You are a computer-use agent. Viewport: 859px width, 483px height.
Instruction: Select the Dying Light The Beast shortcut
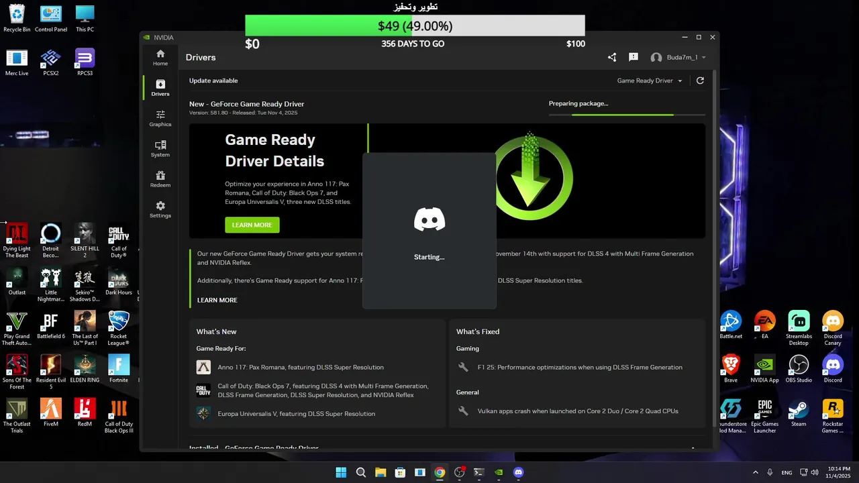pos(17,241)
